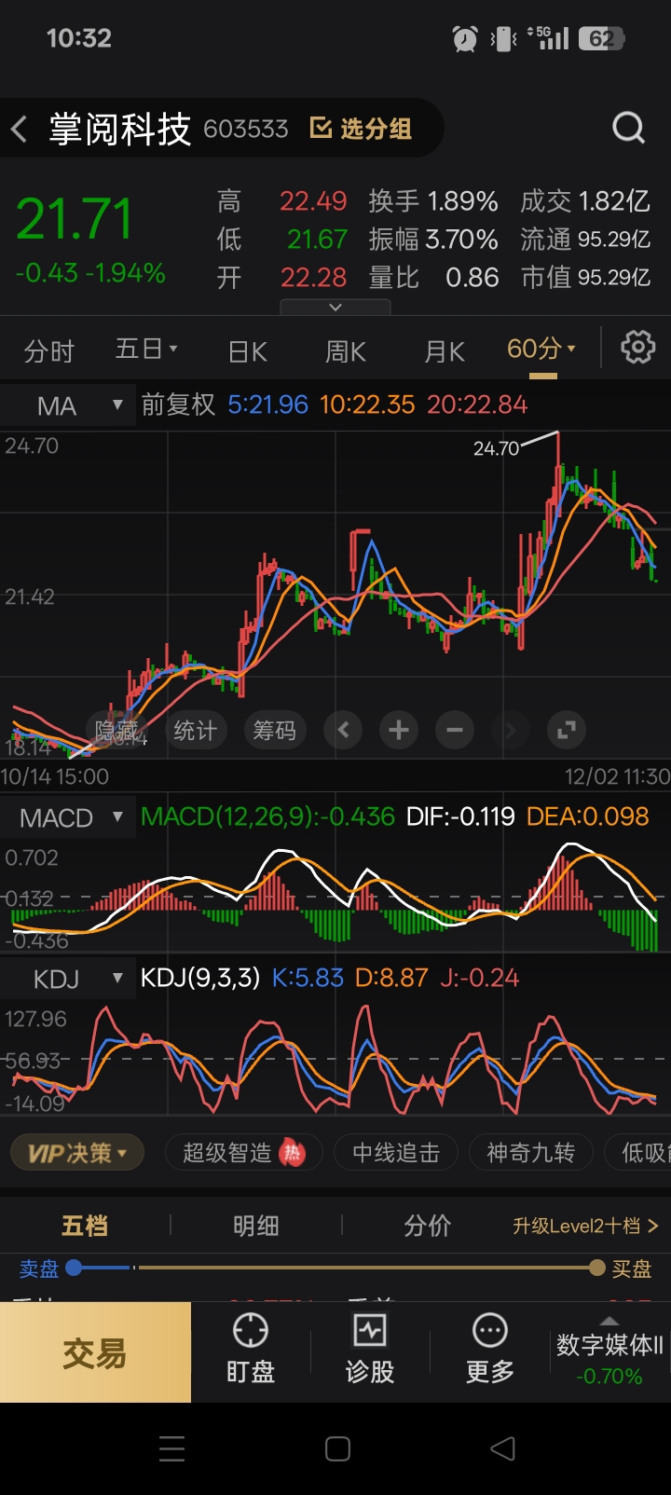
Task: Open the VIP决策 dropdown
Action: coord(76,1153)
